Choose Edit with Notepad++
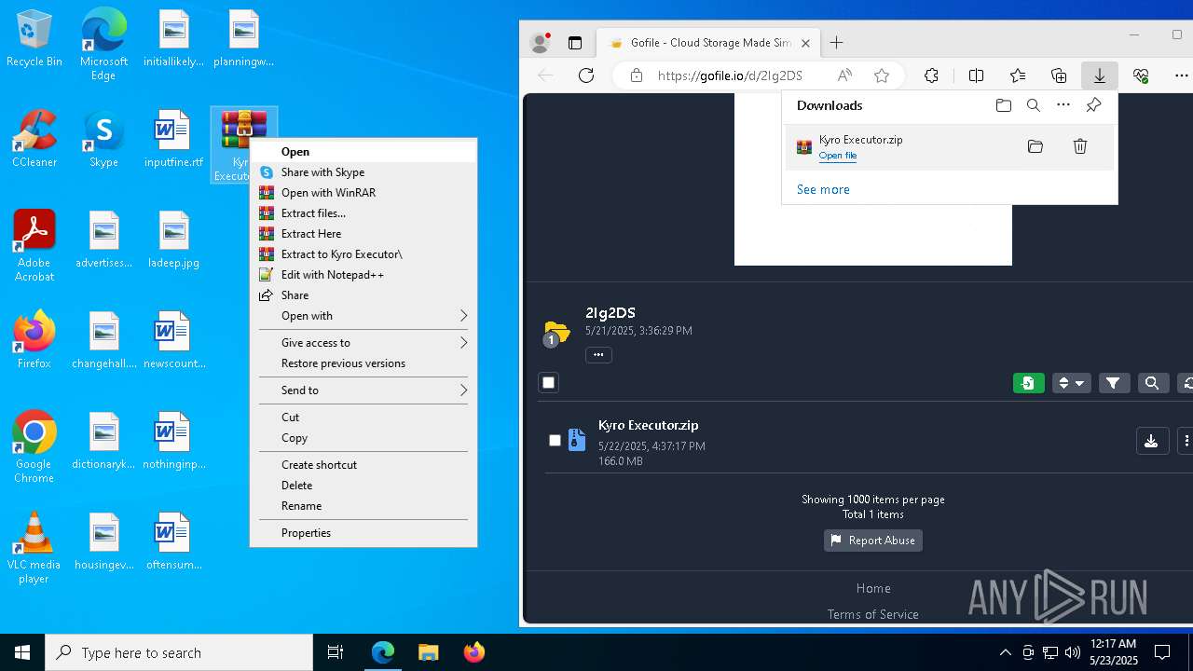This screenshot has height=671, width=1193. pyautogui.click(x=363, y=275)
